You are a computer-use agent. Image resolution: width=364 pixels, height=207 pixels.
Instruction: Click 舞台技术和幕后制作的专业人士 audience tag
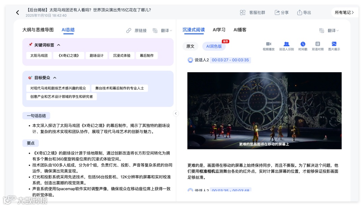point(120,88)
